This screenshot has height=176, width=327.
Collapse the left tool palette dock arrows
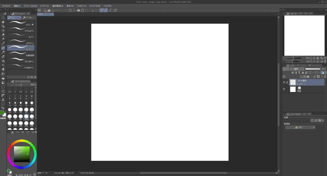tap(1, 10)
